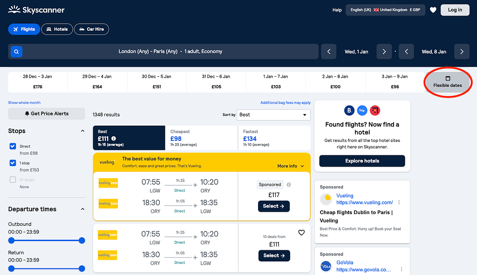Choose 29 Dec – 4 Jan £164 dates
The width and height of the screenshot is (477, 275).
[x=97, y=82]
